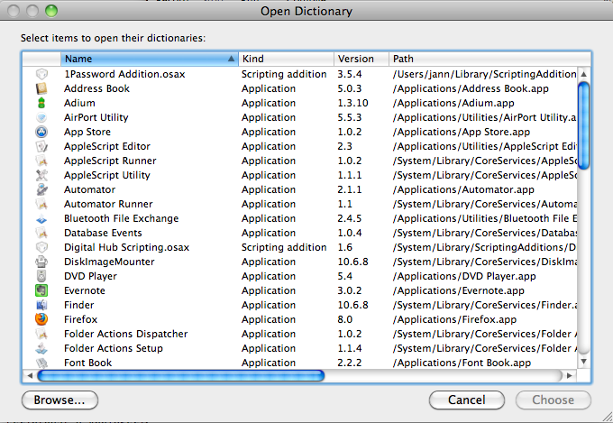The height and width of the screenshot is (423, 613).
Task: Select the Adium application icon
Action: point(41,103)
